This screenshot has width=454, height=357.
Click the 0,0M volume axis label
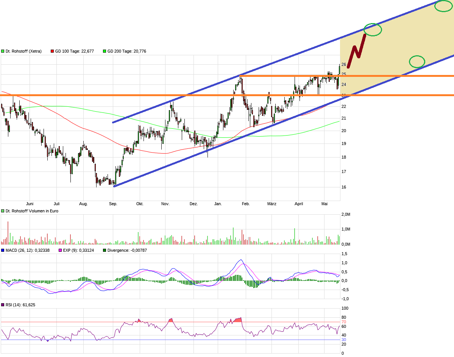[346, 244]
